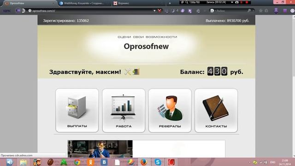This screenshot has width=295, height=166.
Task: Open downloads with the purple arrow icon
Action: (276, 11)
